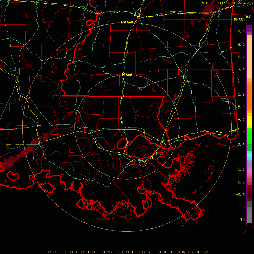
Task: Click the 00:37 timestamp
Action: 201,252
